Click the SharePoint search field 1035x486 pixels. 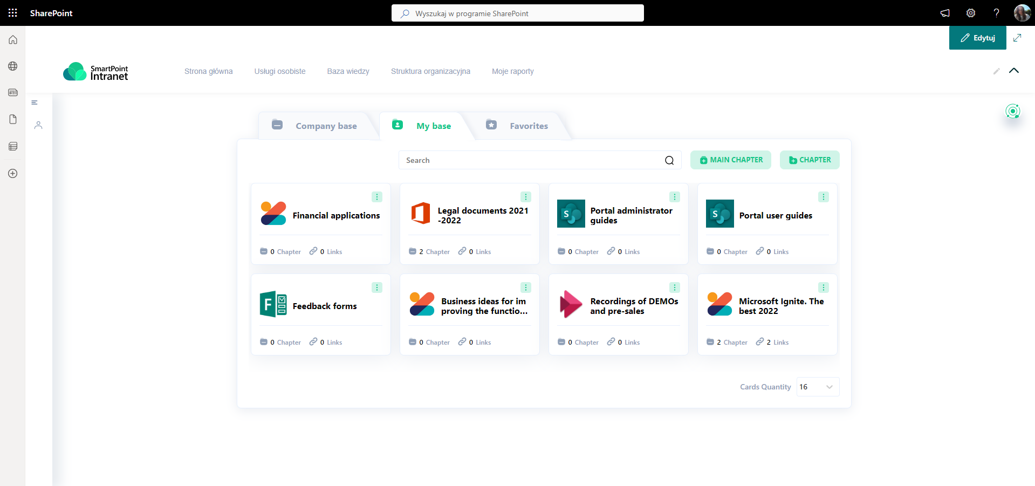coord(518,13)
